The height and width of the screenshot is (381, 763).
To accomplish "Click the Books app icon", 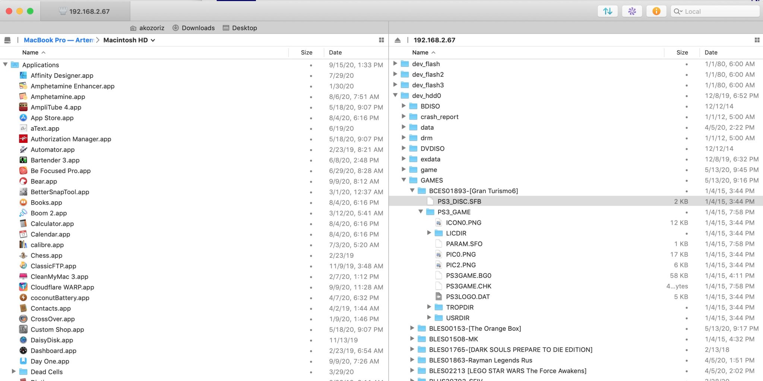I will click(x=23, y=202).
